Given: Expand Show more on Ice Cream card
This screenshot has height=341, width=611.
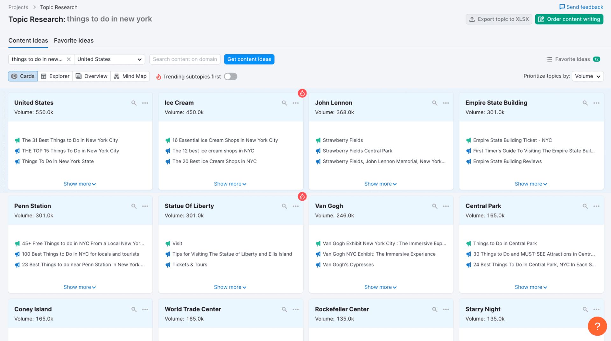Looking at the screenshot, I should click(230, 184).
